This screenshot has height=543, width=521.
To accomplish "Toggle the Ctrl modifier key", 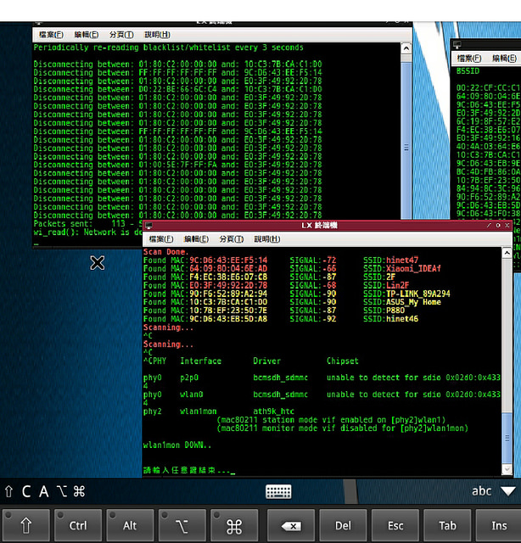I will 77,525.
